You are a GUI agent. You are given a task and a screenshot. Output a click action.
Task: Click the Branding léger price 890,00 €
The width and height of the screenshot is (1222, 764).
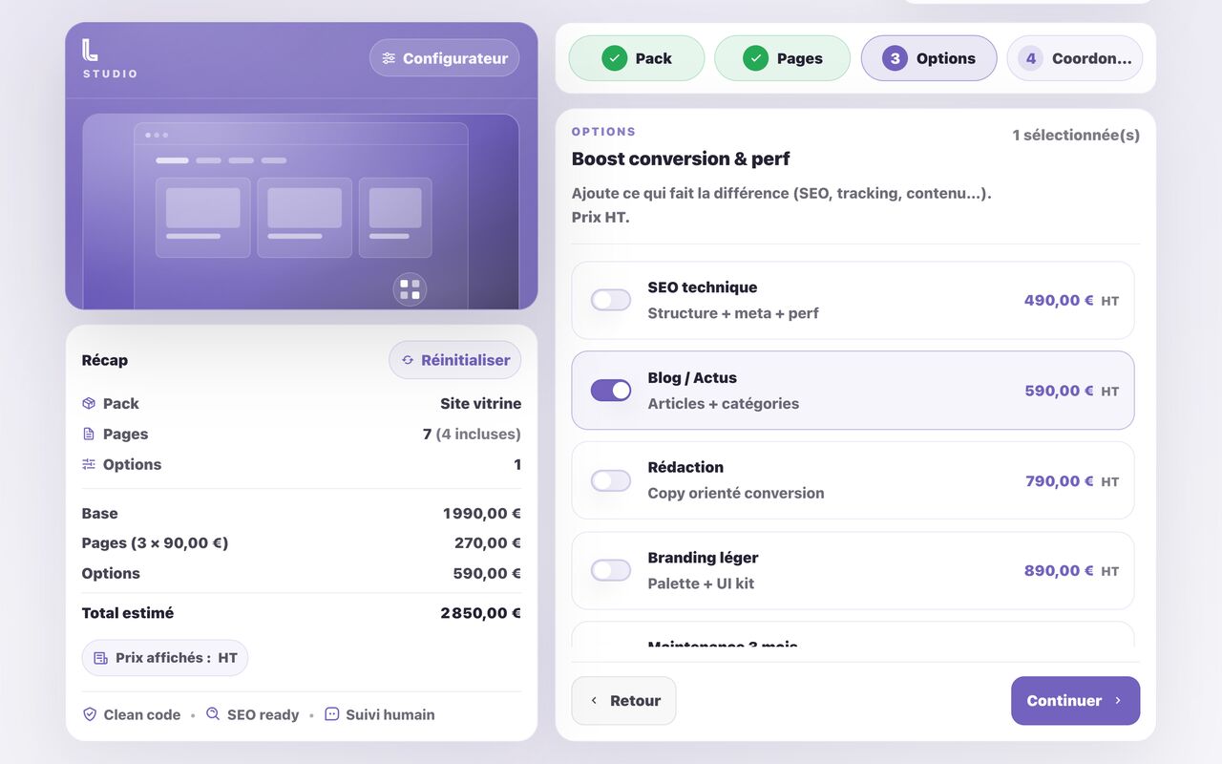click(x=1059, y=571)
